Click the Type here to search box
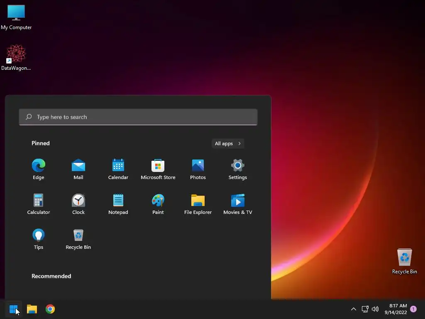 coord(138,117)
